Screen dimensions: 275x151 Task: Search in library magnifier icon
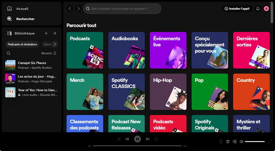tap(9, 53)
